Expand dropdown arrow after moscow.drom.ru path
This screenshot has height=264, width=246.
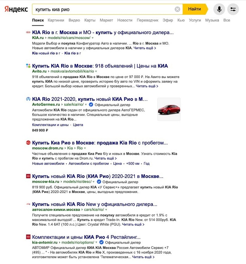[85, 148]
